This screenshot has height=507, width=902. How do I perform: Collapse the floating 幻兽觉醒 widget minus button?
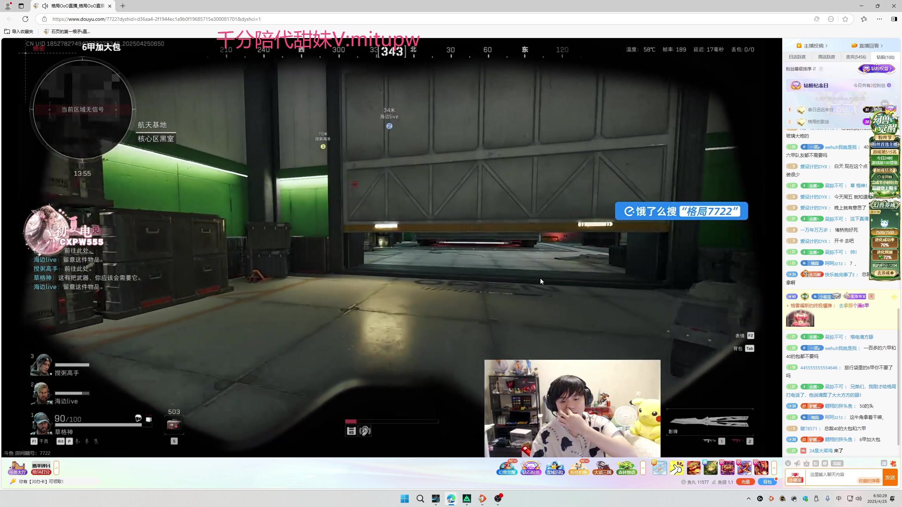[884, 104]
